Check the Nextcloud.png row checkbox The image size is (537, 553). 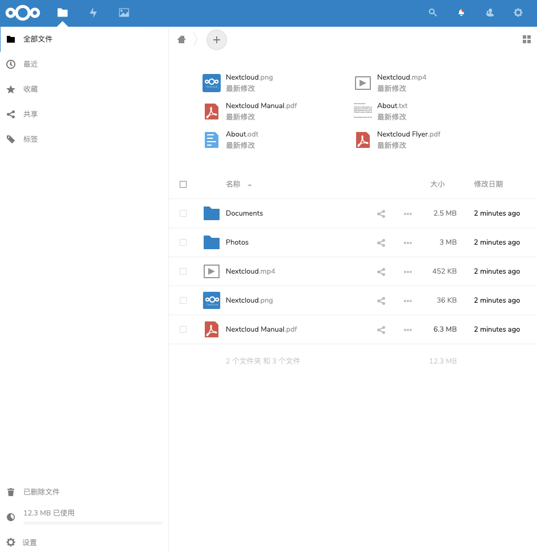pos(183,300)
